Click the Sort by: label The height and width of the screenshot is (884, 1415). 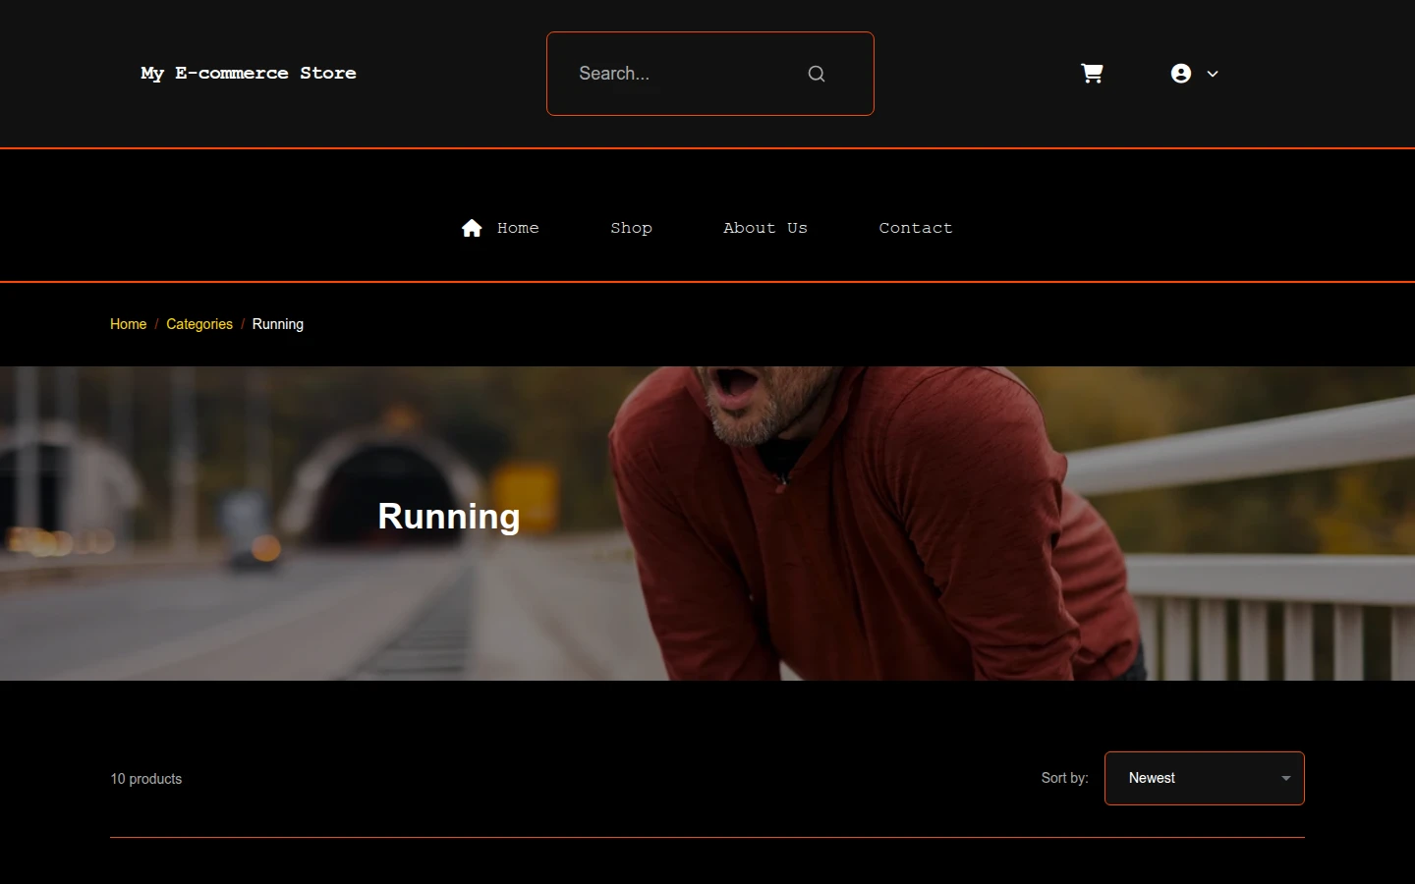point(1065,778)
